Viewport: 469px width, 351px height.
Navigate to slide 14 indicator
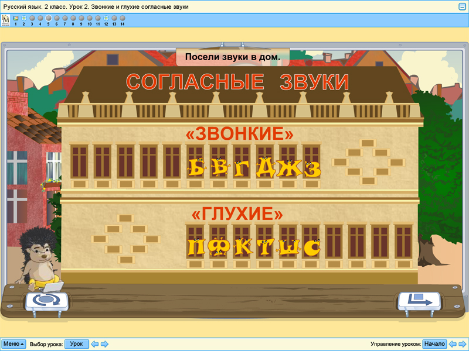pyautogui.click(x=123, y=19)
